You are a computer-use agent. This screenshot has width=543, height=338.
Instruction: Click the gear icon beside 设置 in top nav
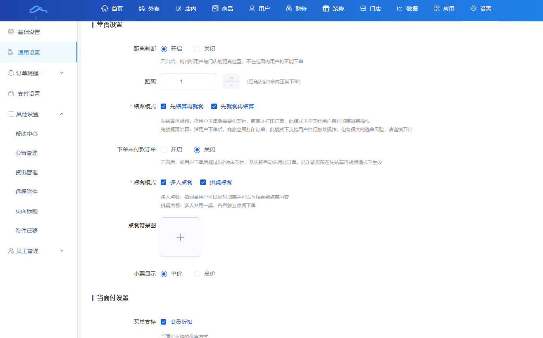pyautogui.click(x=473, y=8)
